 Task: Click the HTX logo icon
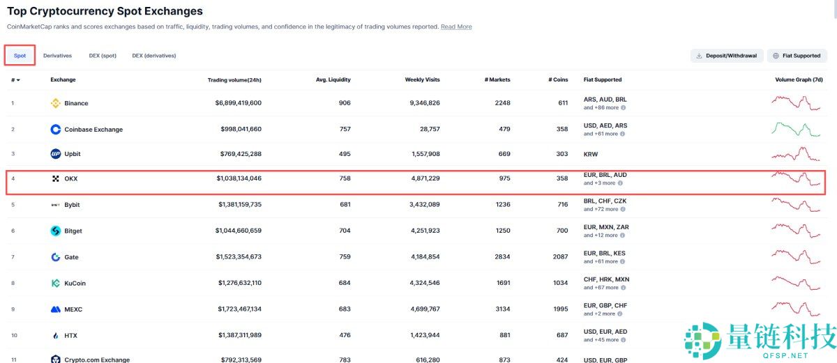click(56, 335)
